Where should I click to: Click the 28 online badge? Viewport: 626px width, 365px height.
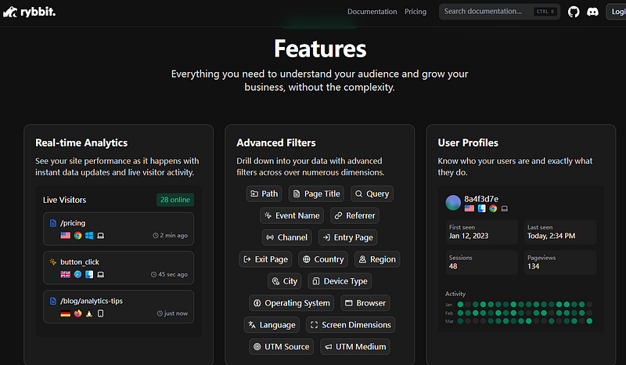pyautogui.click(x=175, y=200)
